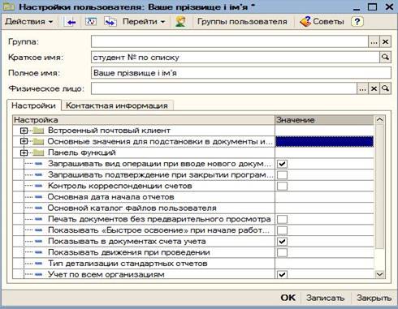Click the Закрыть button
The height and width of the screenshot is (309, 398).
tap(374, 298)
